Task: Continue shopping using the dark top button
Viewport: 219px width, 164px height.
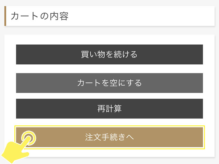Action: click(x=109, y=54)
